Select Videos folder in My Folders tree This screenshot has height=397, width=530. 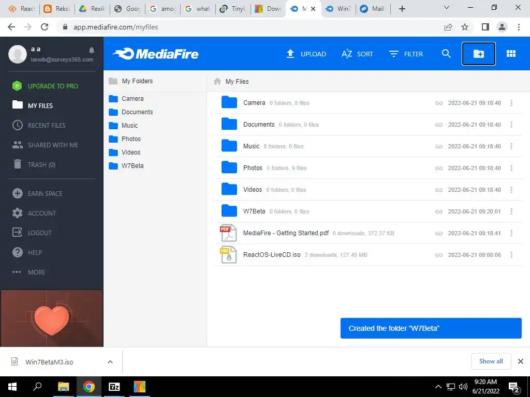pos(124,152)
